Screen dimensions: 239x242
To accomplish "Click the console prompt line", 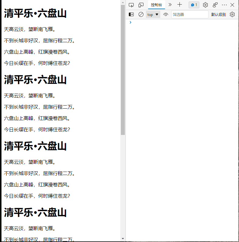I will click(182, 22).
